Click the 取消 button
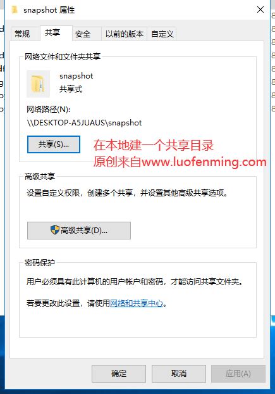Image resolution: width=275 pixels, height=394 pixels. tap(179, 374)
